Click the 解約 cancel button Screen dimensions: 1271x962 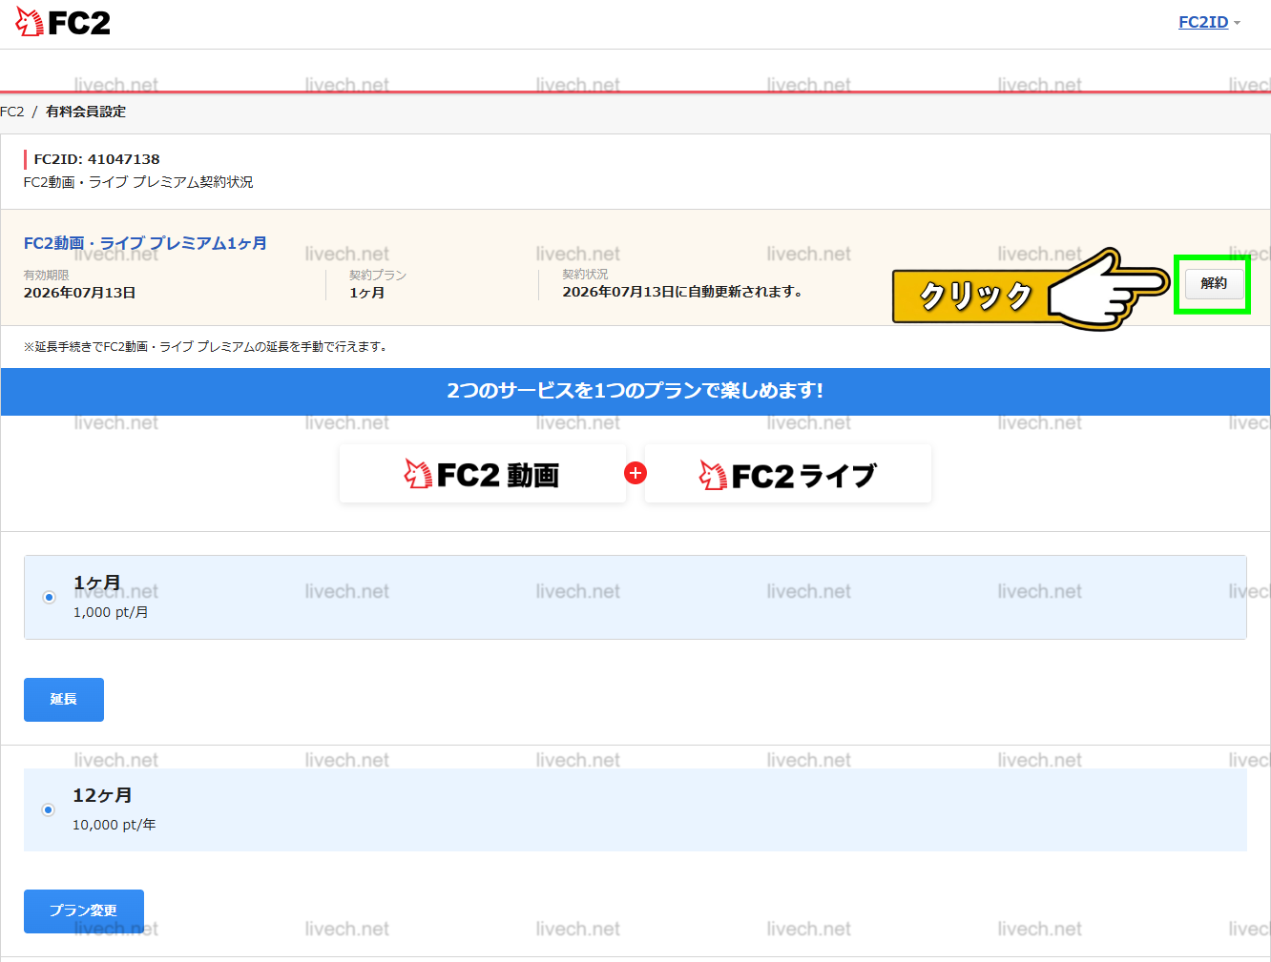[x=1214, y=283]
